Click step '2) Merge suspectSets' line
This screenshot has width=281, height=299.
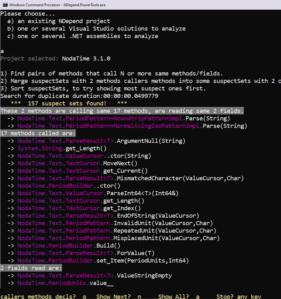[141, 81]
